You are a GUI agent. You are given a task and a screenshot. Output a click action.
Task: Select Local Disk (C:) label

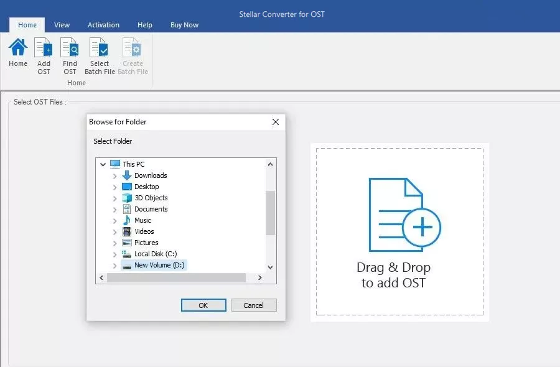pos(156,254)
